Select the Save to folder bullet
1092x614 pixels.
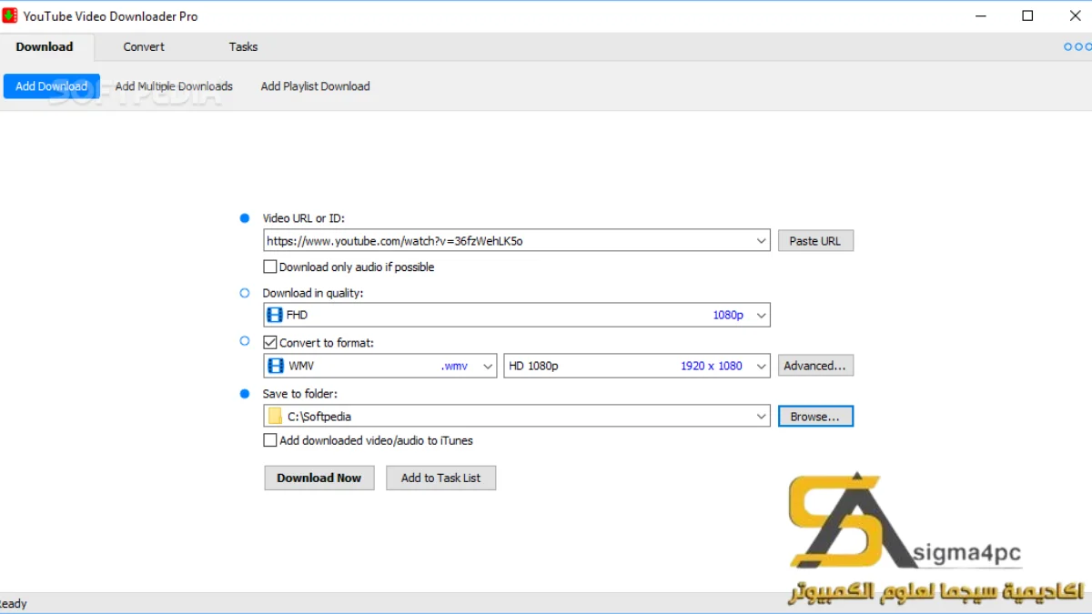point(244,394)
